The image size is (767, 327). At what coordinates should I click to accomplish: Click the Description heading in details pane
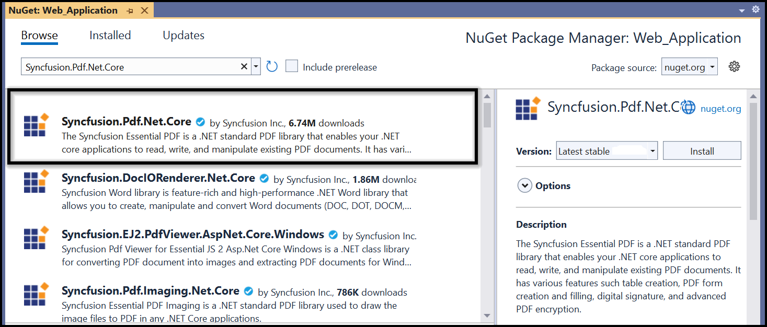coord(541,225)
